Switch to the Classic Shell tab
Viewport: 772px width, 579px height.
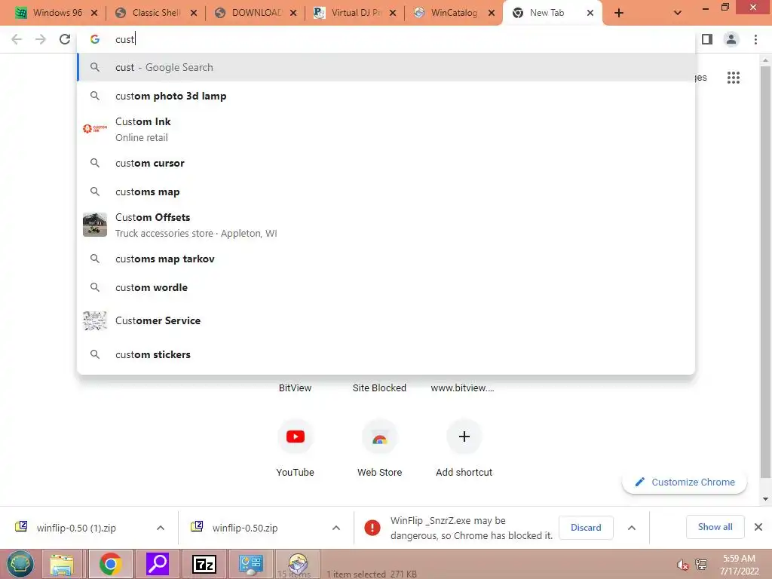149,13
